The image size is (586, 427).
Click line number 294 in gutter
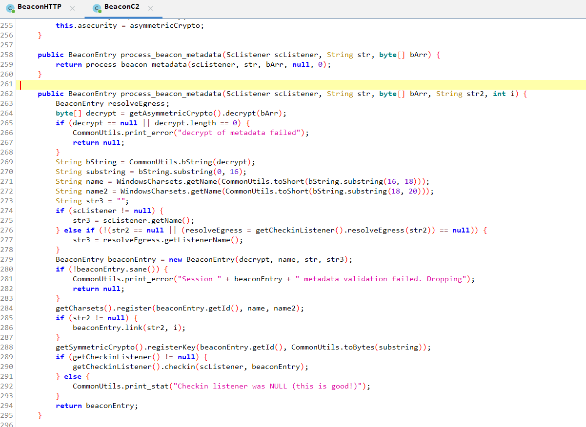point(7,406)
